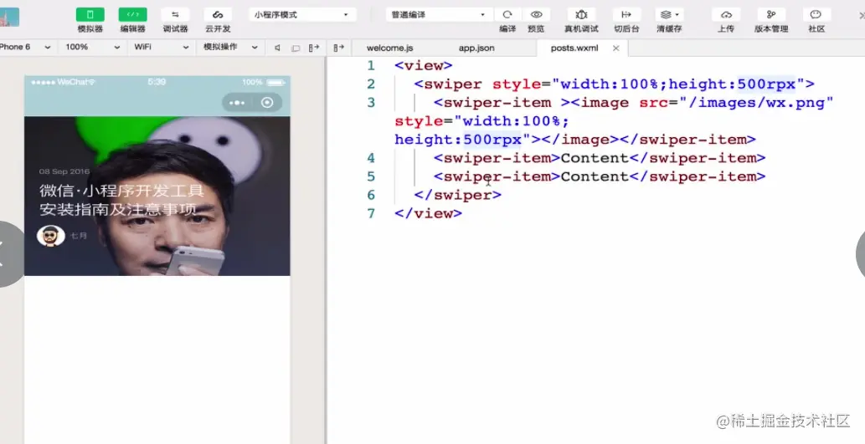Close the posts.wxml tab
This screenshot has width=865, height=444.
pyautogui.click(x=616, y=48)
